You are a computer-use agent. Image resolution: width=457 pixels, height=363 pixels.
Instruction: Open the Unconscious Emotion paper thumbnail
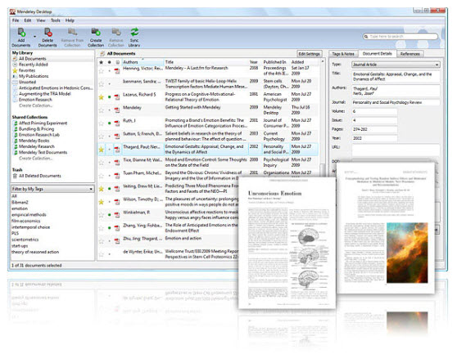[287, 242]
